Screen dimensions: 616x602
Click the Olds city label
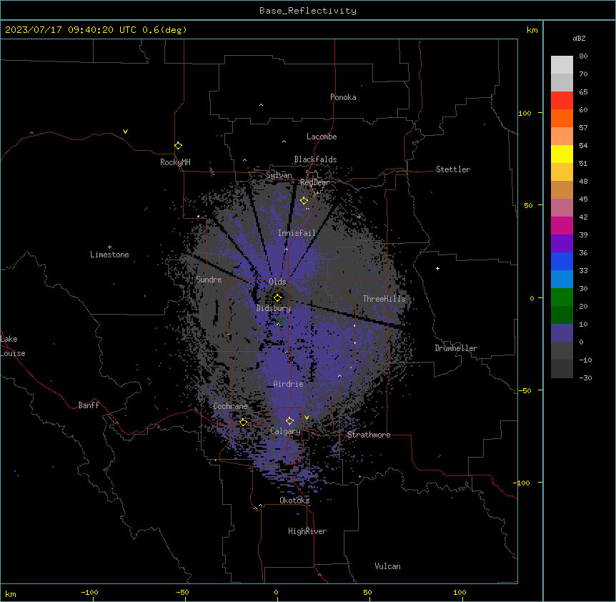tap(277, 282)
